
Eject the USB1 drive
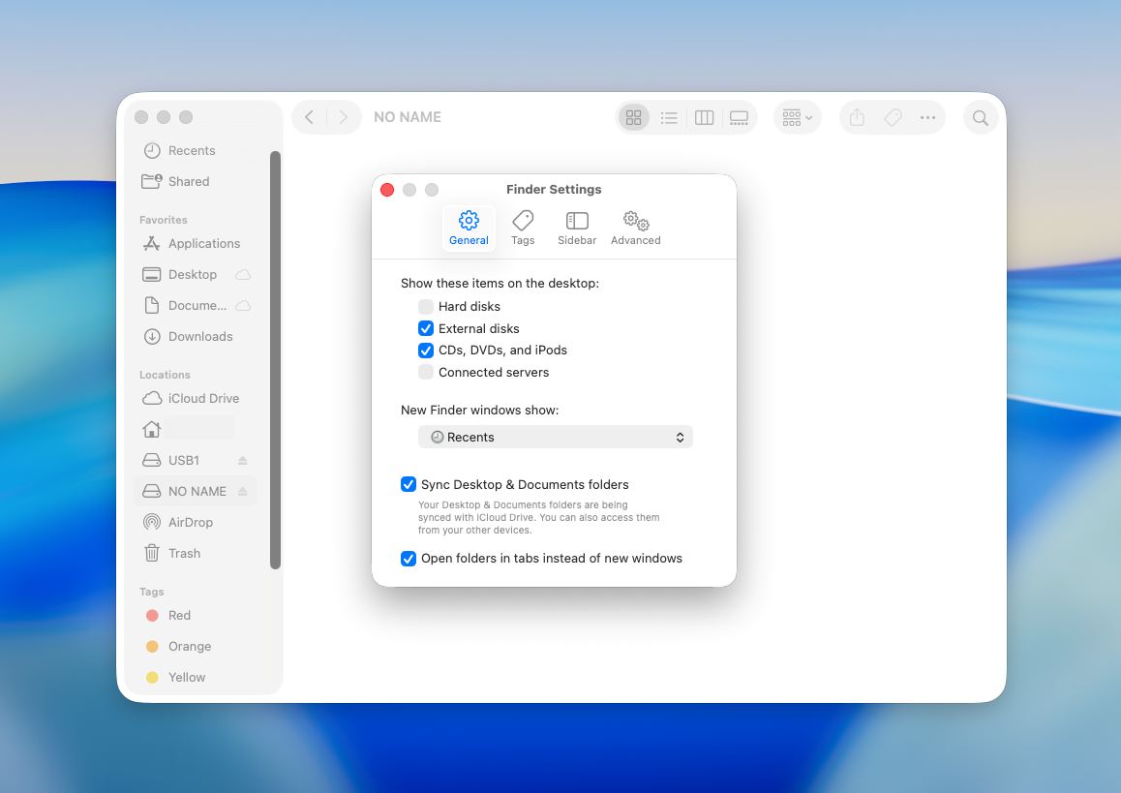(242, 461)
